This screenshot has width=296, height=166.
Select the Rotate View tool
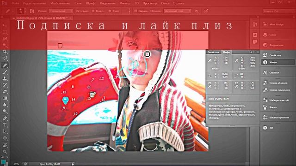point(5,145)
